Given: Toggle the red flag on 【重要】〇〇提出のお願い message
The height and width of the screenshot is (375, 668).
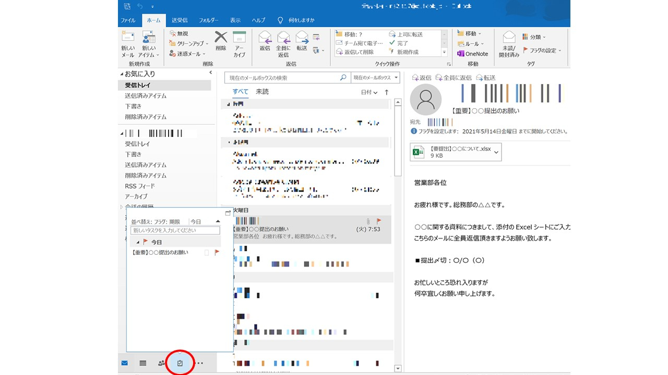Looking at the screenshot, I should [378, 221].
